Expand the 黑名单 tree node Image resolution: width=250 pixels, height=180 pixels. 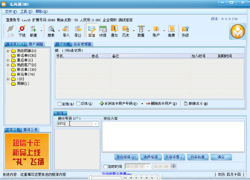pyautogui.click(x=8, y=61)
